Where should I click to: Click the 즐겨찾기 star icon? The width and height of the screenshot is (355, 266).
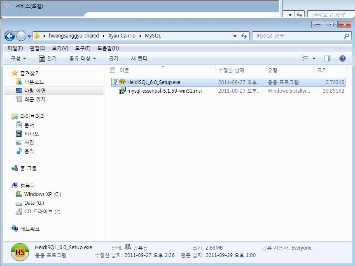pos(14,73)
